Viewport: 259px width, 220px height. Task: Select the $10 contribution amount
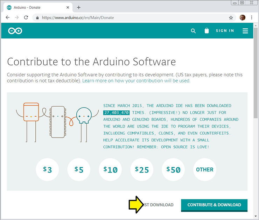[110, 170]
